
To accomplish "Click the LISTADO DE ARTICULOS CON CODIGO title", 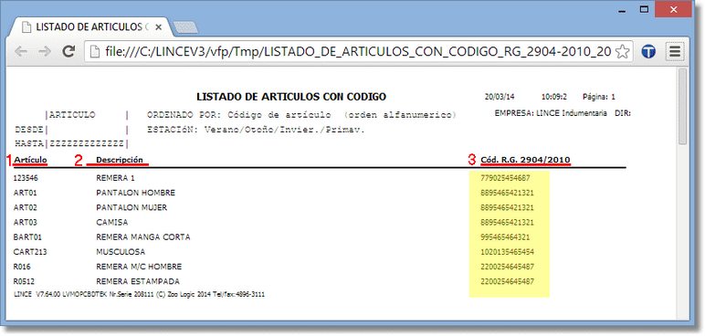I will [291, 97].
